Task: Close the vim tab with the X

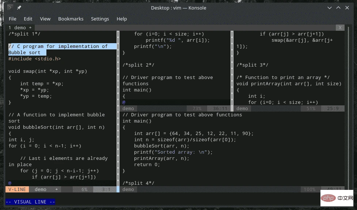Action: [340, 27]
